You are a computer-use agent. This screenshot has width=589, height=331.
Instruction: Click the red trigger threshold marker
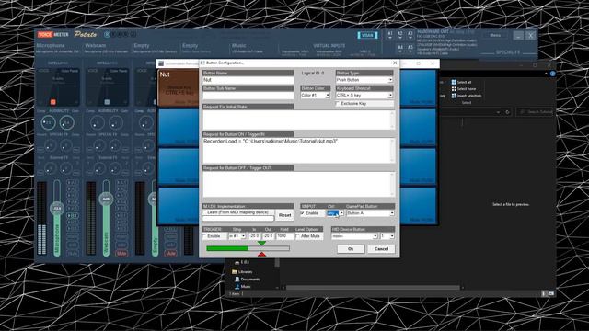261,254
